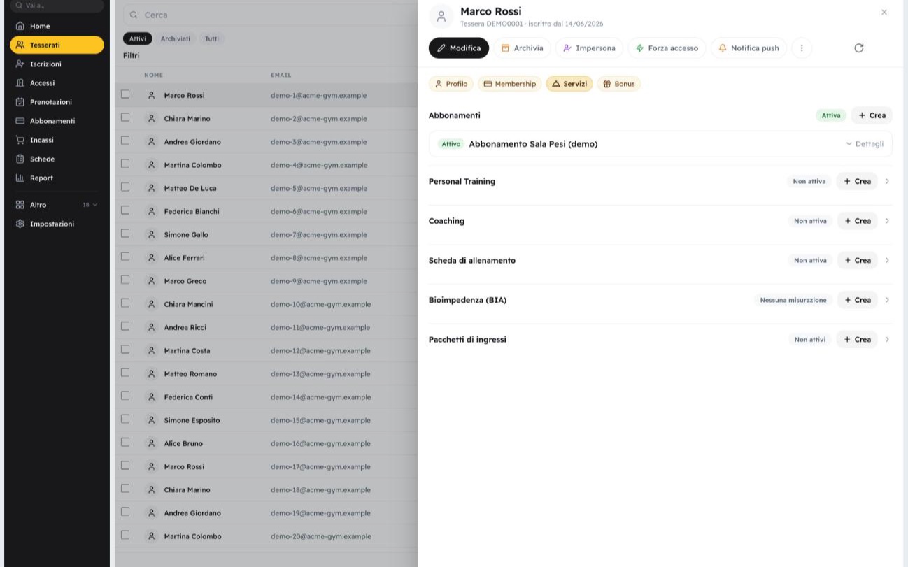
Task: Tick the checkbox for Simone Gallo
Action: (125, 234)
